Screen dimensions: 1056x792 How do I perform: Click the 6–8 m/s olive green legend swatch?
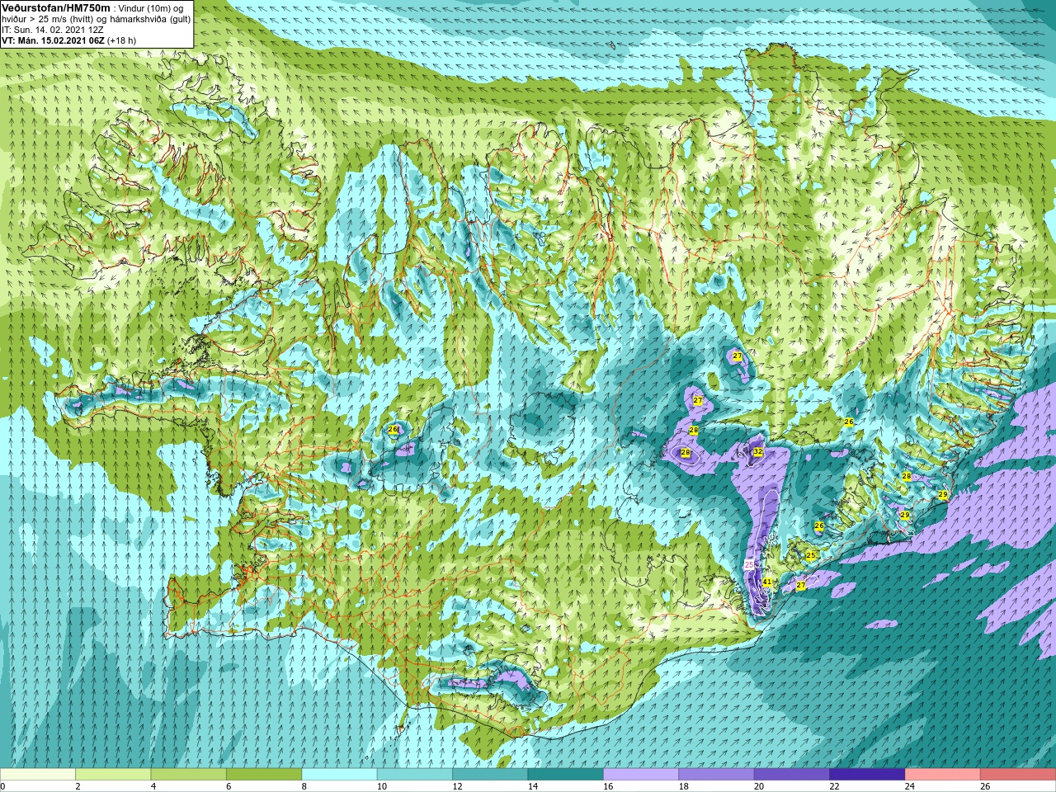tap(264, 775)
